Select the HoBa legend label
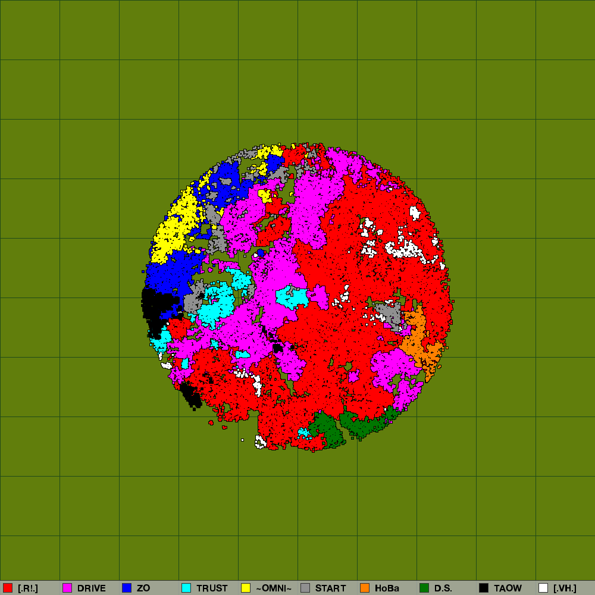 pos(387,588)
